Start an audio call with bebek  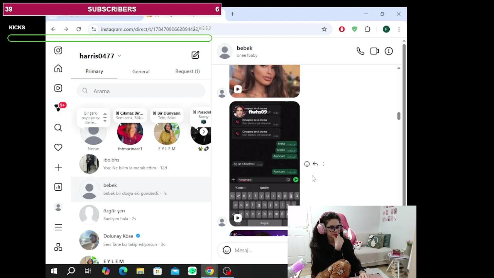(360, 51)
